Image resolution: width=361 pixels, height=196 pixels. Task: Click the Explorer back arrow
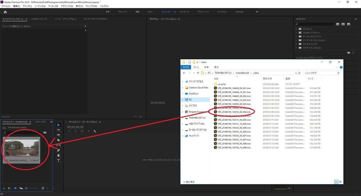click(184, 73)
